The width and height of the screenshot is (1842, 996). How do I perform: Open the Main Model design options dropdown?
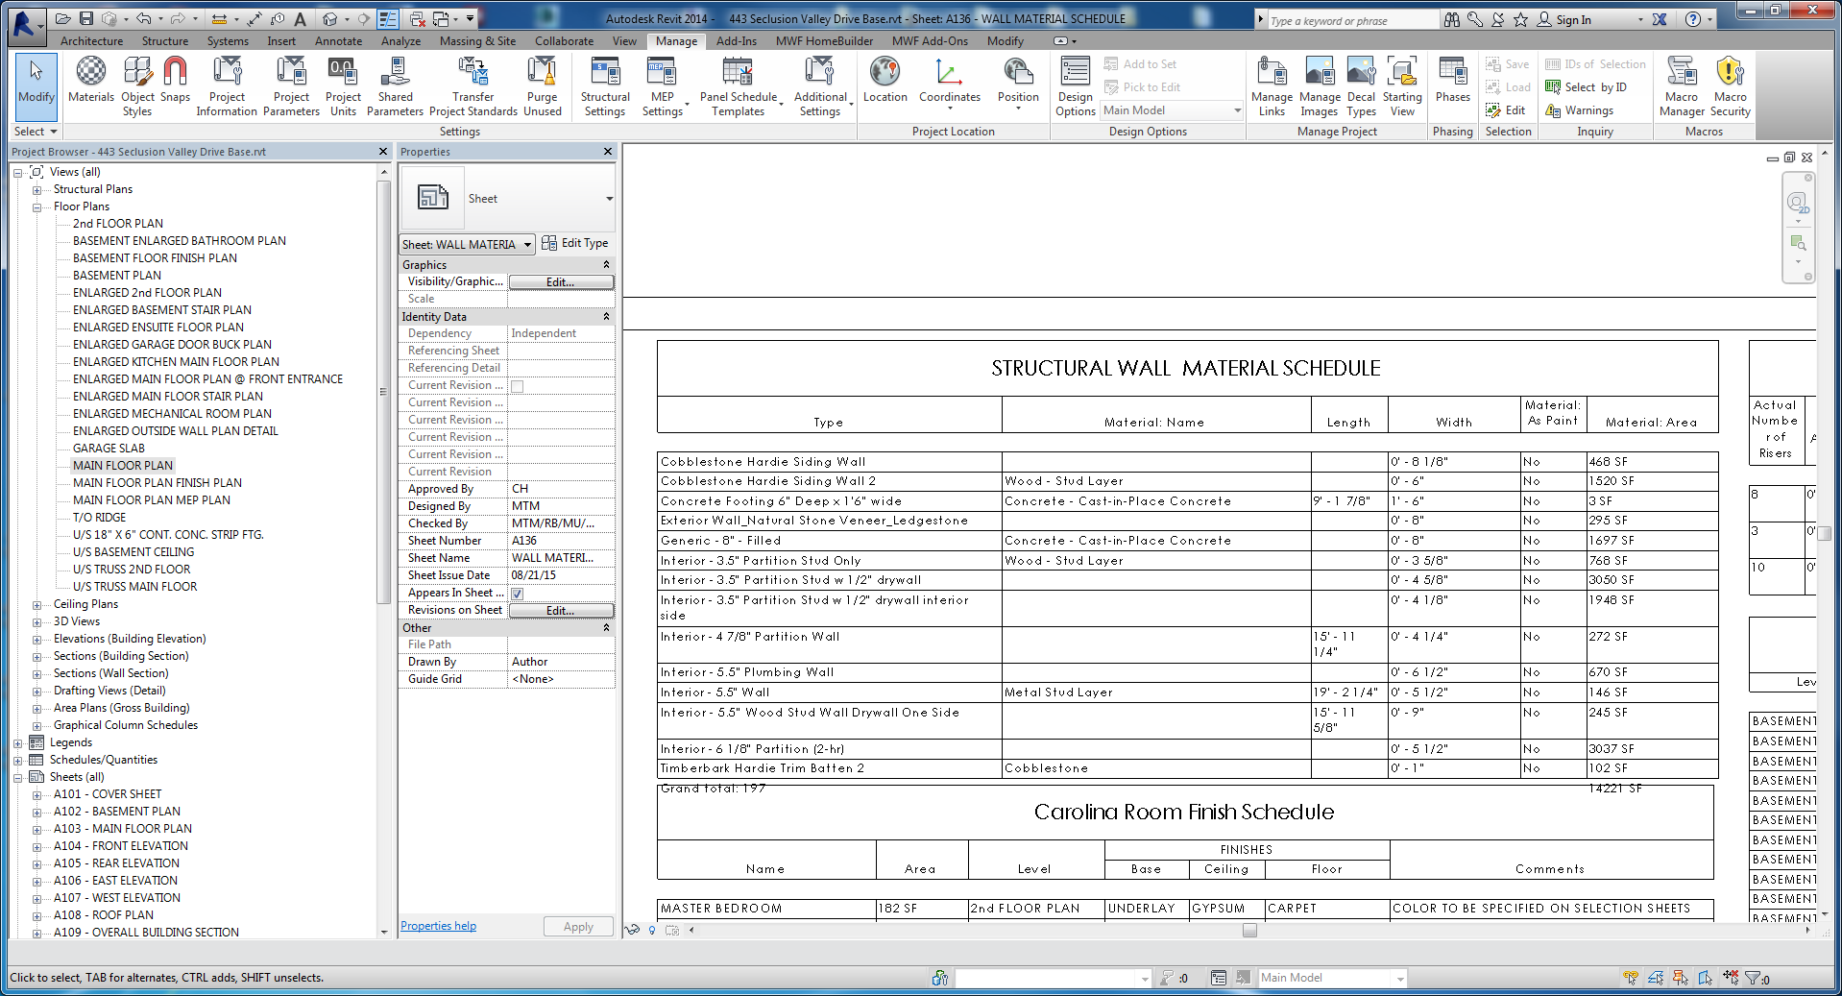1237,110
